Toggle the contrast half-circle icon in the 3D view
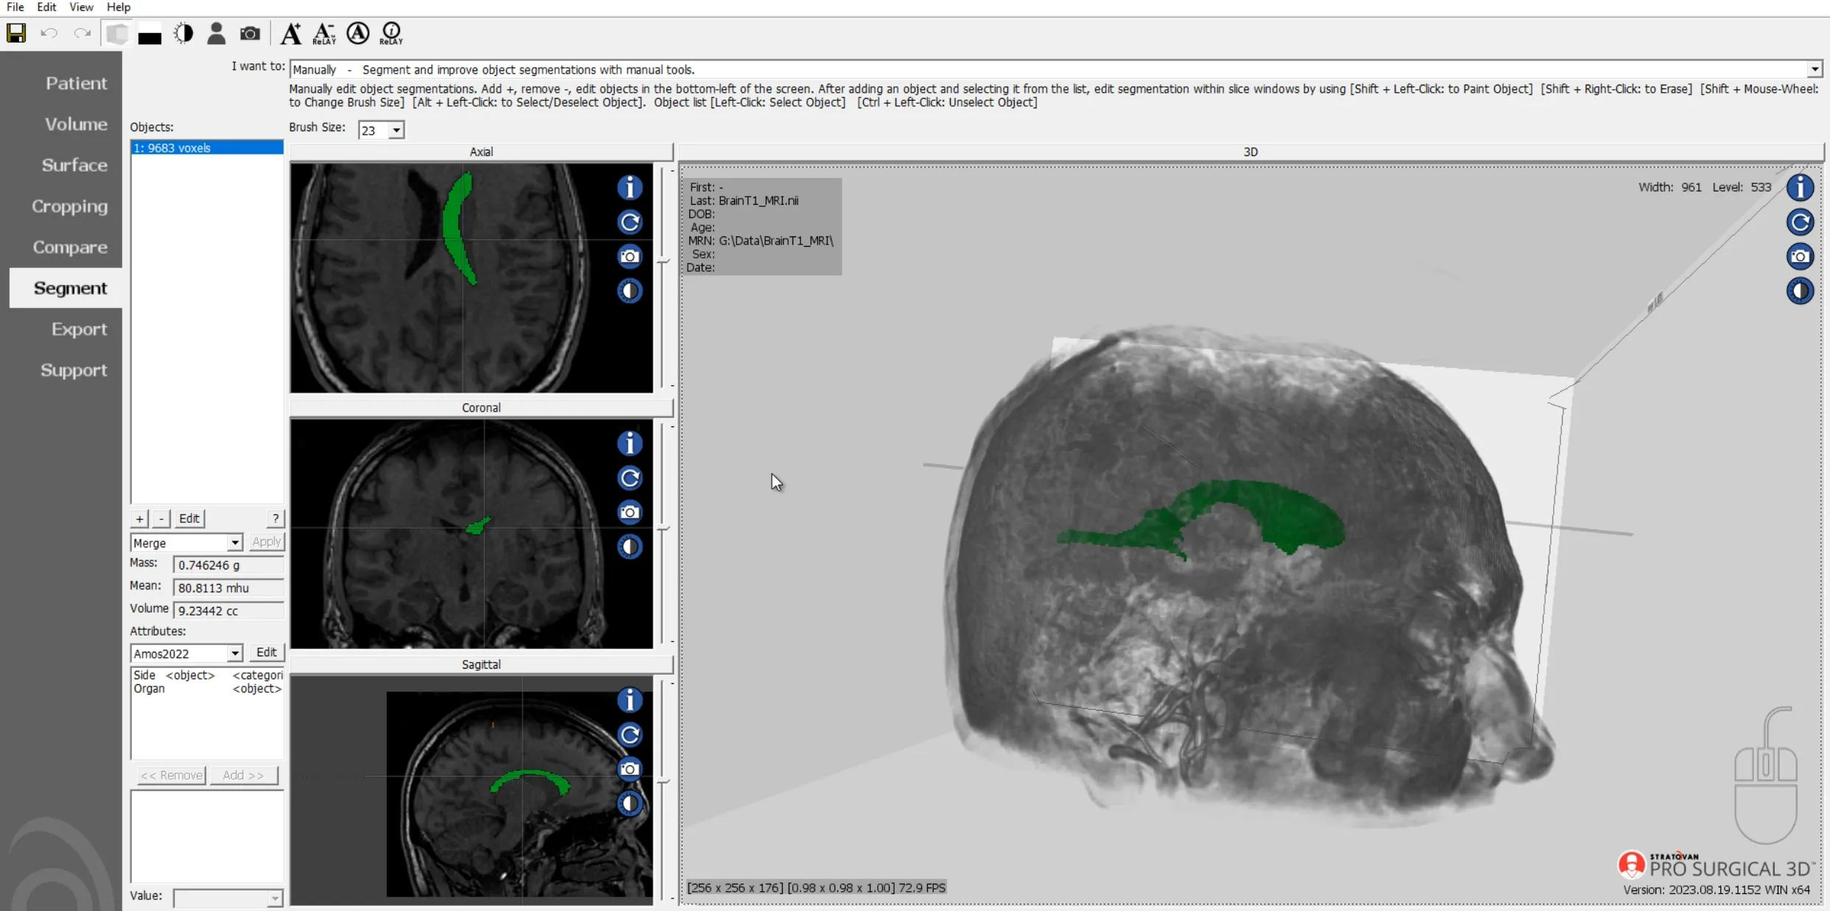The width and height of the screenshot is (1830, 911). pos(1799,291)
